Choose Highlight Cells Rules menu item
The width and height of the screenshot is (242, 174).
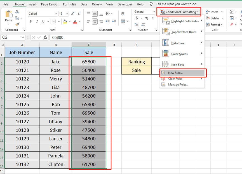(182, 21)
